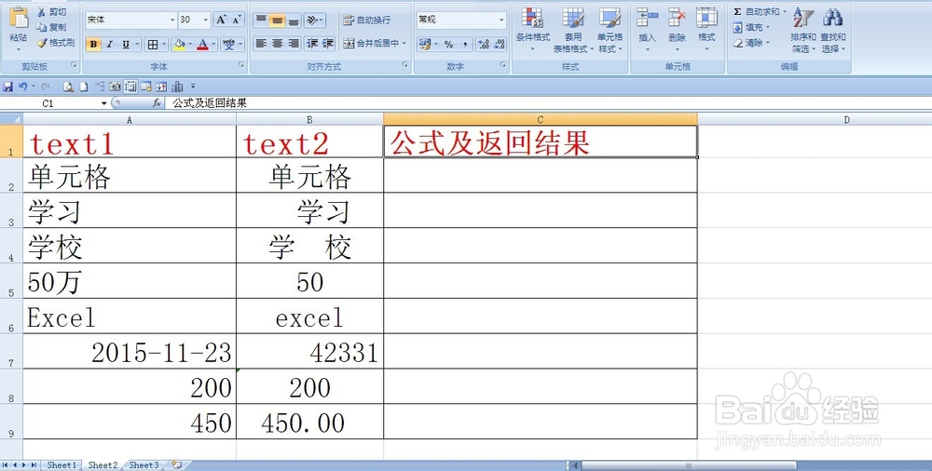The width and height of the screenshot is (932, 471).
Task: Decrease the indent
Action: [312, 44]
